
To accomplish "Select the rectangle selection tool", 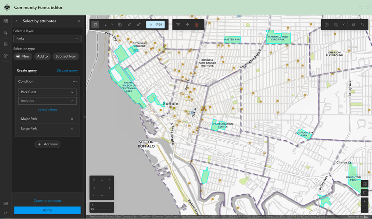I will (105, 25).
